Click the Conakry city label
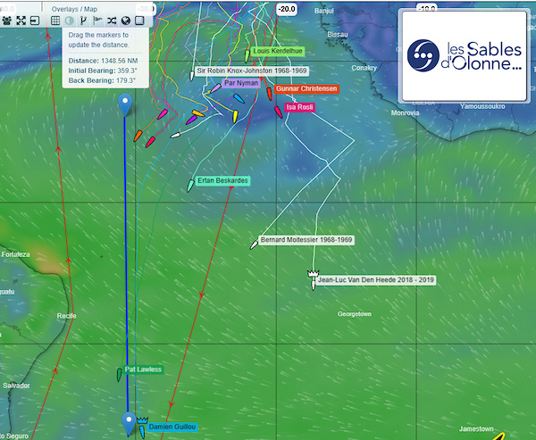 [x=364, y=68]
